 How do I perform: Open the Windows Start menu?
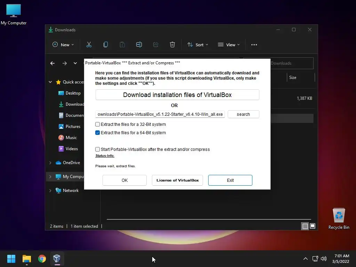coord(11,259)
